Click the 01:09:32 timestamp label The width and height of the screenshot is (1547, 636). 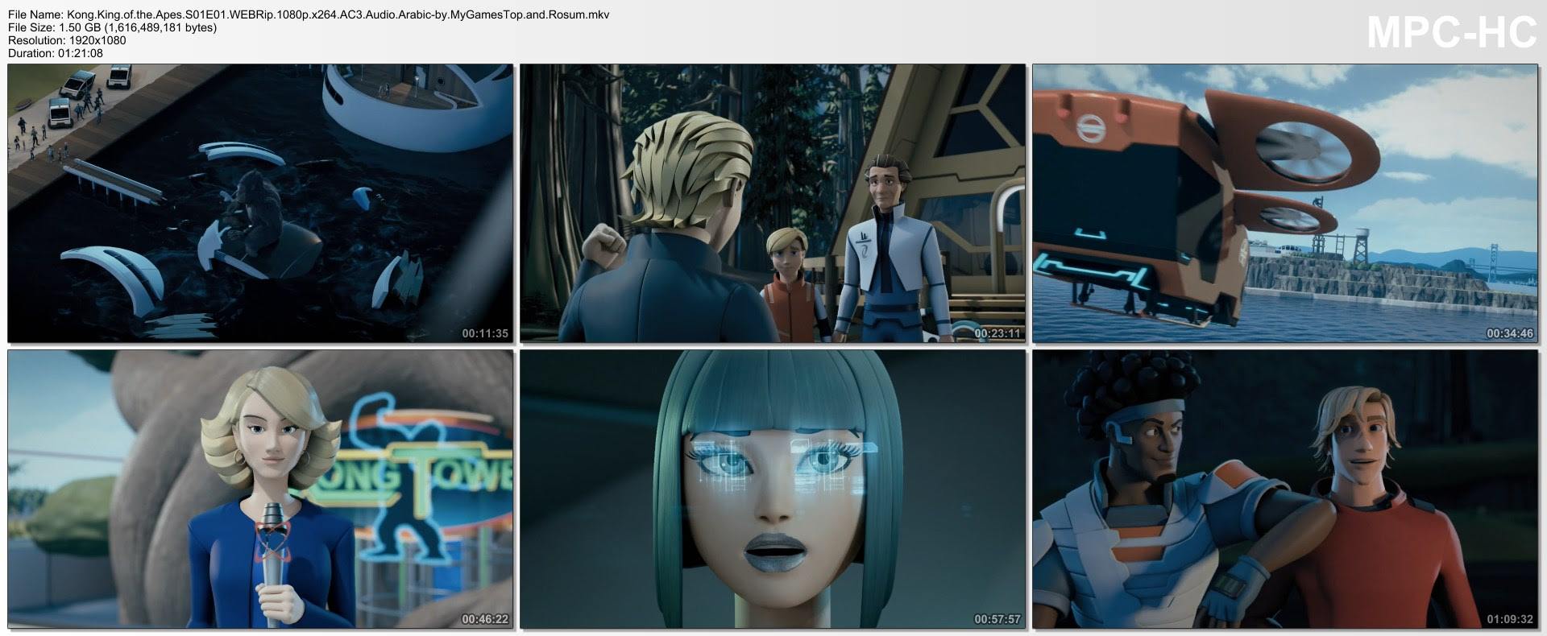click(1510, 619)
